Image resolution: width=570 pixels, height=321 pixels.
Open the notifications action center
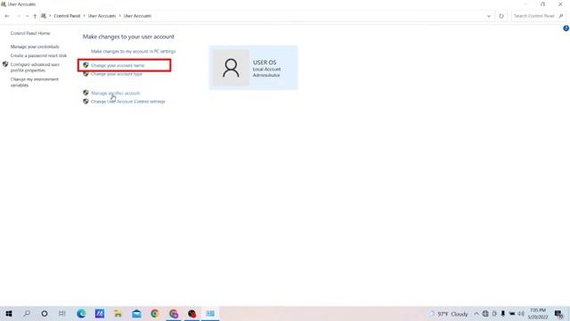(x=559, y=314)
